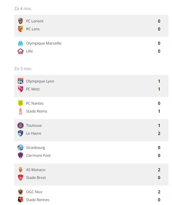Select the FC Nantes yellow badge
This screenshot has width=172, height=205.
(21, 103)
